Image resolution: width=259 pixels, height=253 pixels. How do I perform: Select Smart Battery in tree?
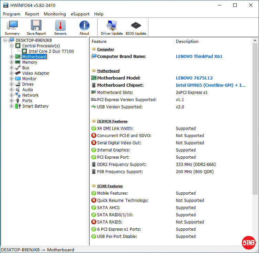(35, 106)
